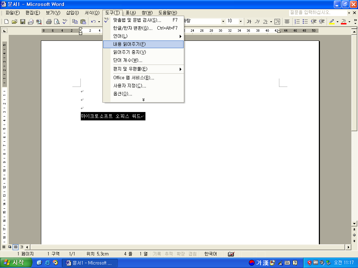
Task: Open the 파일(F) menu
Action: (x=13, y=13)
